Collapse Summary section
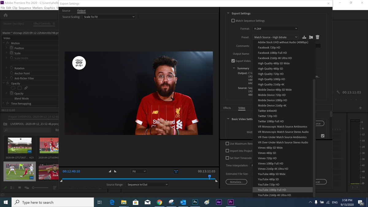Viewport: 368px width, 207px height. tap(234, 68)
